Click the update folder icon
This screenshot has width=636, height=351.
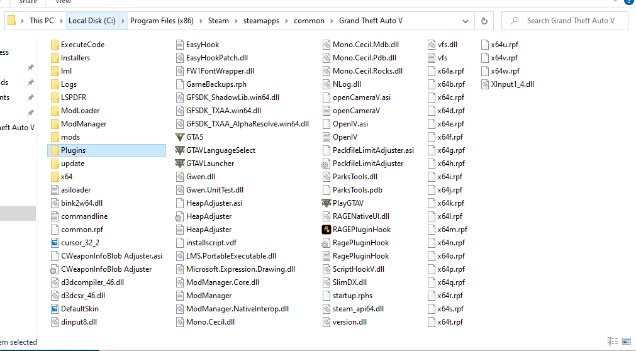click(x=55, y=164)
